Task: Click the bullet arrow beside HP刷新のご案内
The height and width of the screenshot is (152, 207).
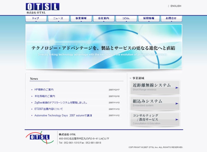Action: pos(32,90)
